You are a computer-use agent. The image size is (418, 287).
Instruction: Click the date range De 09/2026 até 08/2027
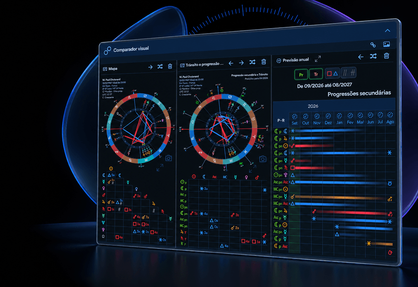(x=324, y=86)
